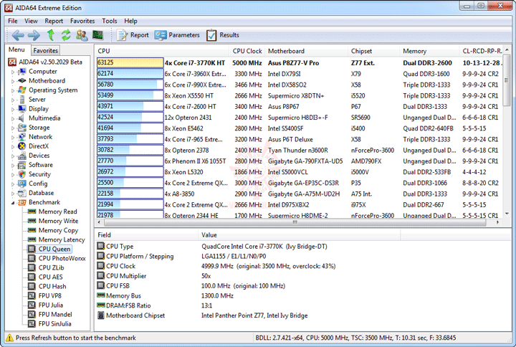This screenshot has width=516, height=347.
Task: Switch to the Favorites tab
Action: (45, 50)
